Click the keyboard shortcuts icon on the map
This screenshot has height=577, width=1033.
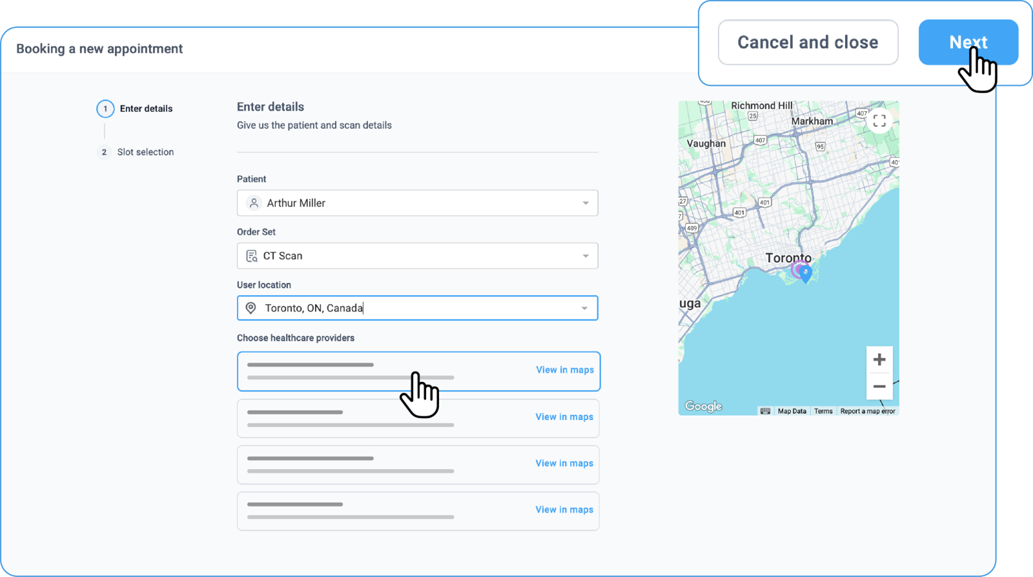point(765,411)
